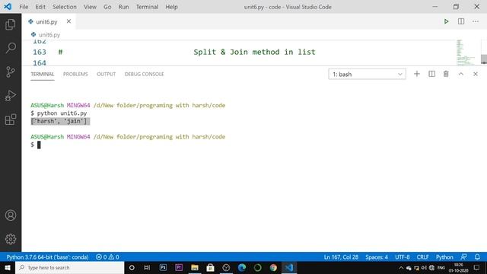
Task: Maximize the panel with the up chevron
Action: point(461,74)
